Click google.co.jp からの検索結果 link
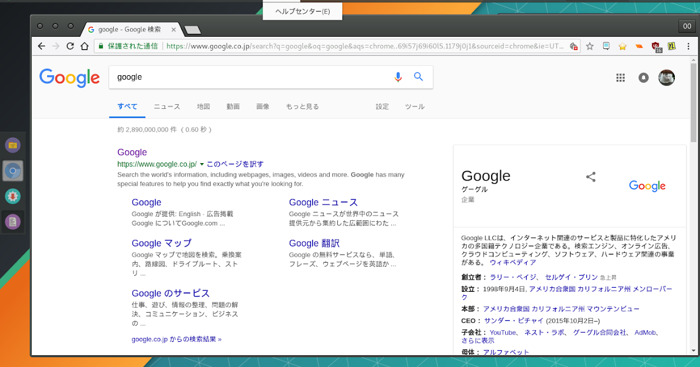700x367 pixels. 177,339
